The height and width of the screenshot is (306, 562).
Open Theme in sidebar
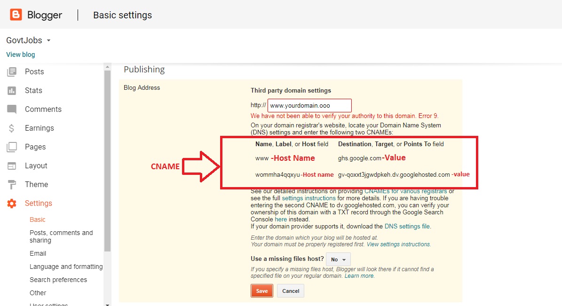36,185
